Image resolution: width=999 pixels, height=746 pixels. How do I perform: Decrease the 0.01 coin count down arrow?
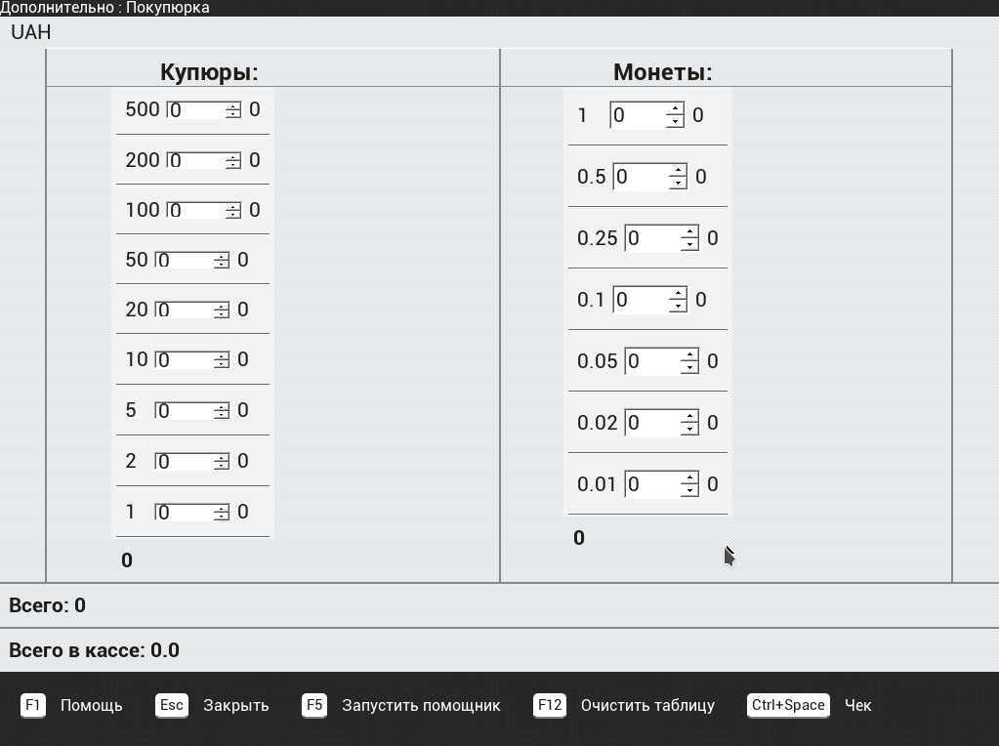tap(689, 490)
